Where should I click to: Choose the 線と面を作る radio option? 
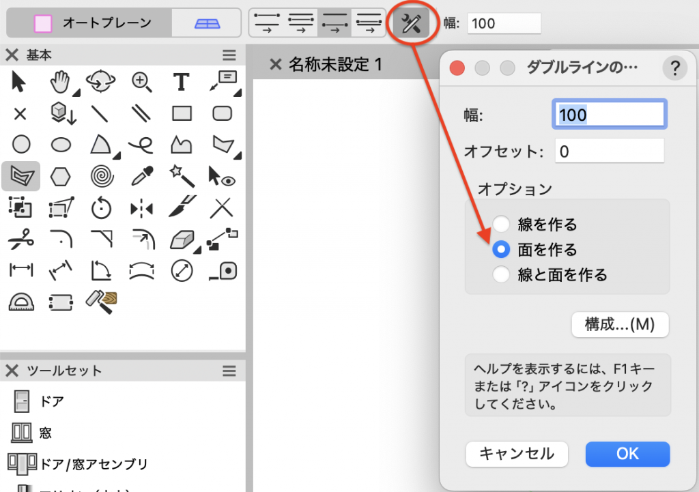pos(502,275)
